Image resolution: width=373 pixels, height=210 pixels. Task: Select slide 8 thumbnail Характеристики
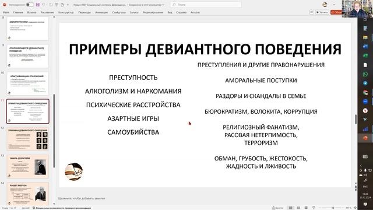[27, 28]
